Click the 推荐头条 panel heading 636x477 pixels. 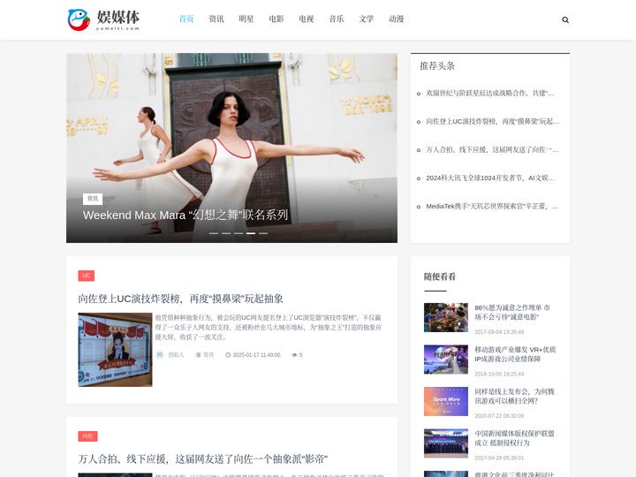pos(437,65)
